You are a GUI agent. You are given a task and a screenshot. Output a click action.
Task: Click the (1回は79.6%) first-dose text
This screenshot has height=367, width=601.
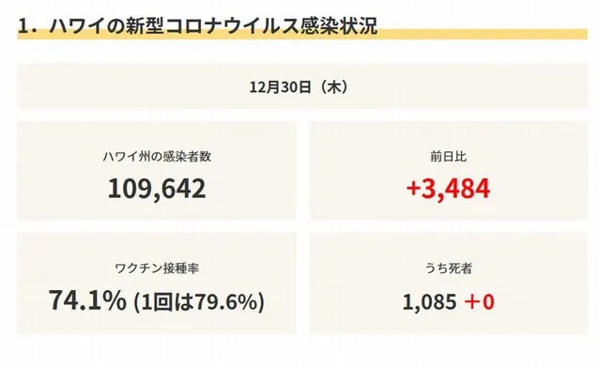199,302
